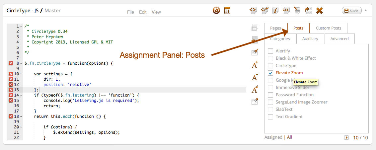The width and height of the screenshot is (376, 150).
Task: Click the Save button
Action: [351, 11]
